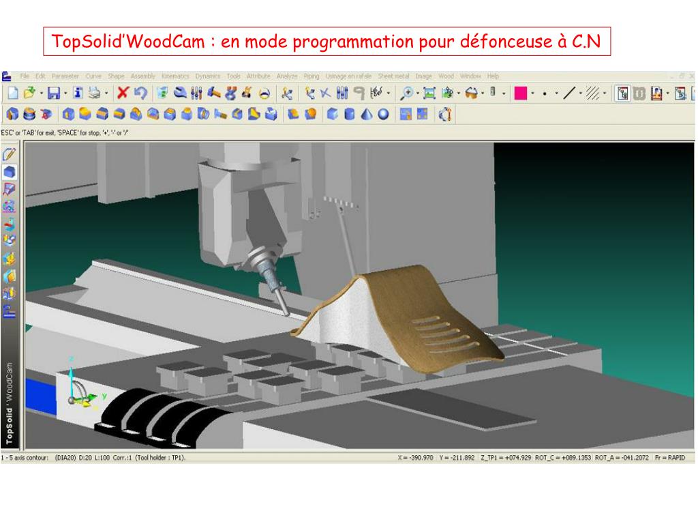Click the fit view picture frame icon

(429, 93)
